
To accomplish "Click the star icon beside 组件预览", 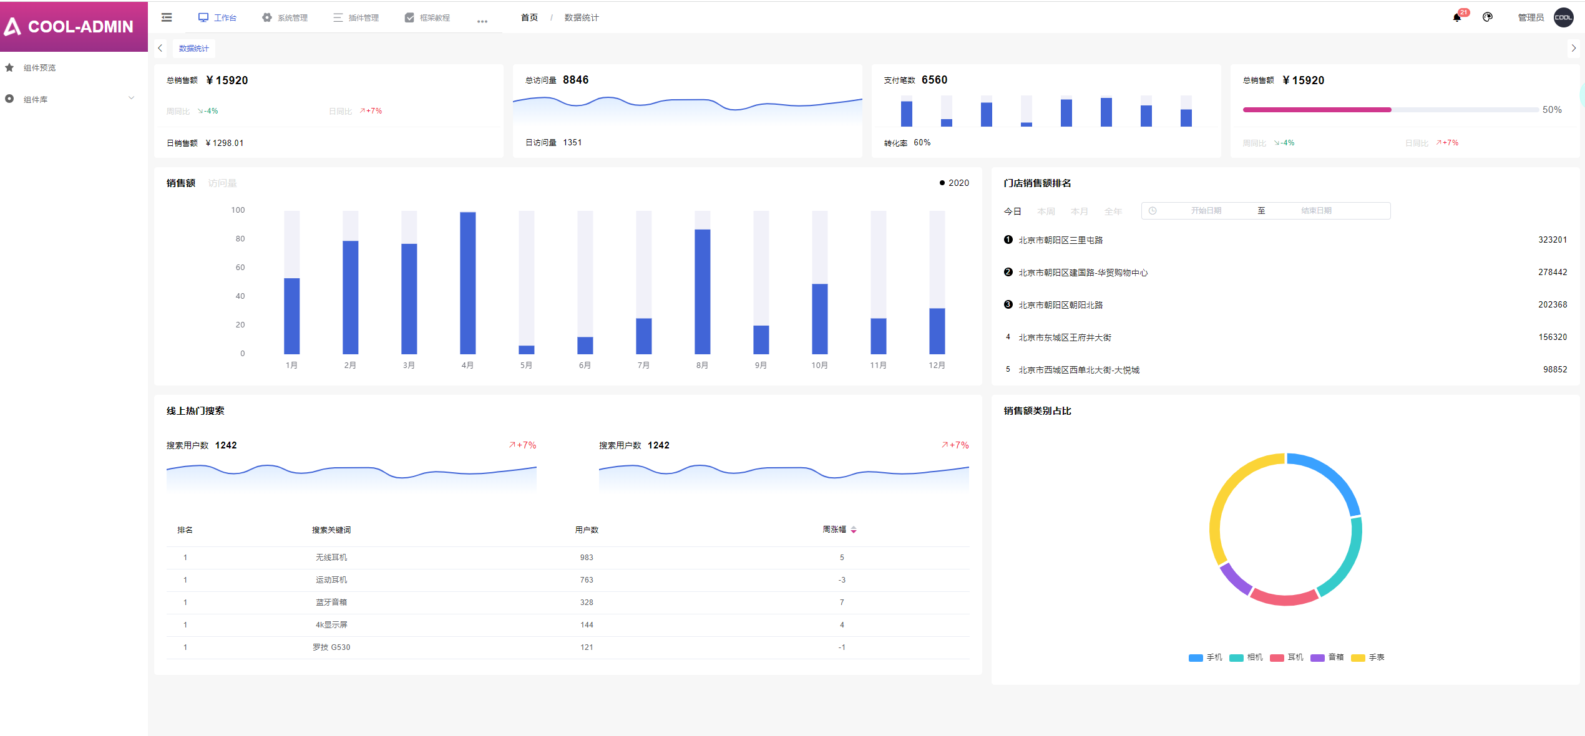I will (9, 67).
